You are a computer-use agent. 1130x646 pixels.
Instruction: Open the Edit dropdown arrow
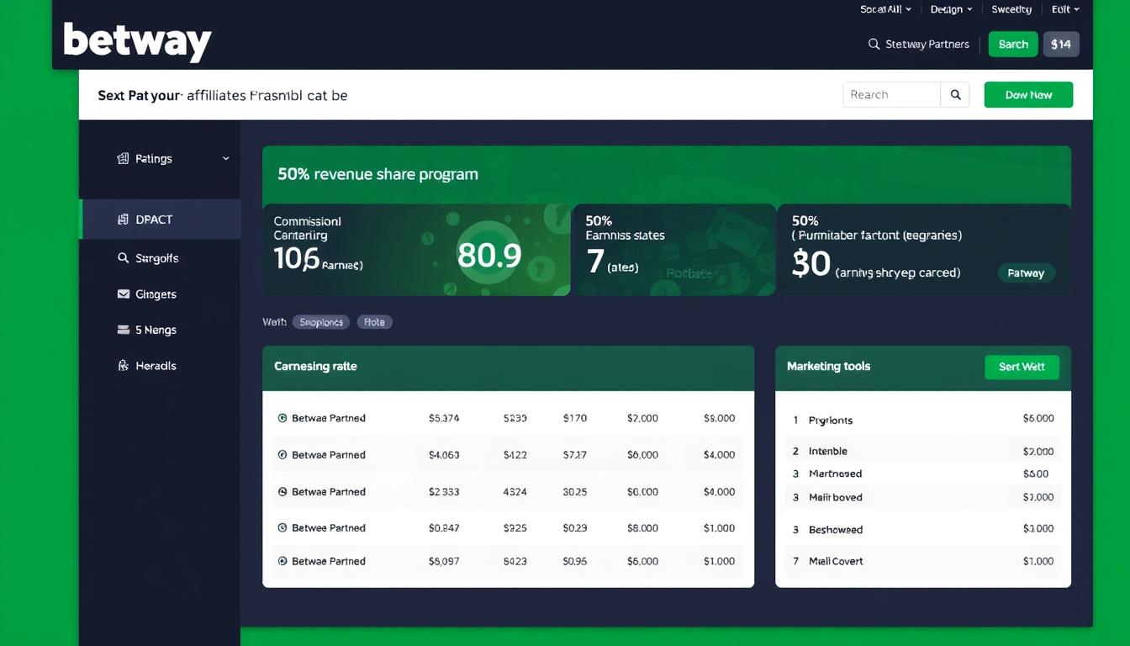[1076, 10]
